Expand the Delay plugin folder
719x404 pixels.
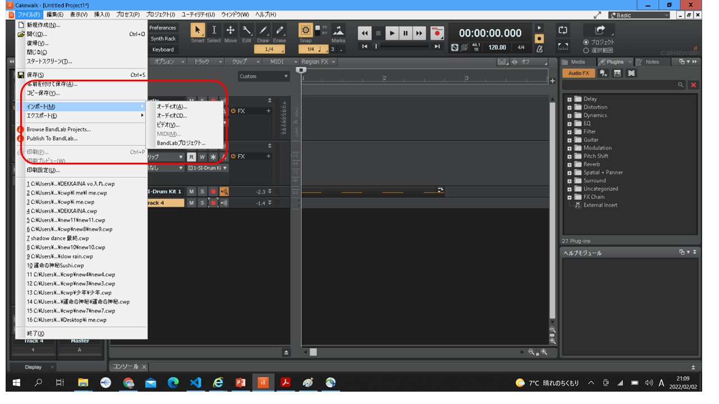click(x=570, y=99)
